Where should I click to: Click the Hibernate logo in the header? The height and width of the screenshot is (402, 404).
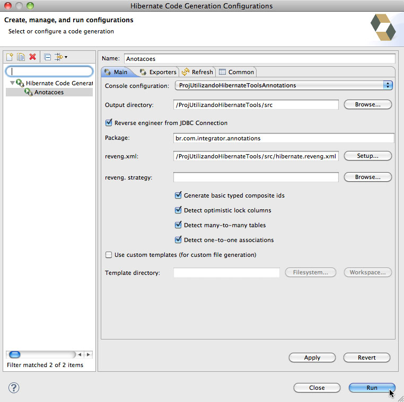pos(383,28)
